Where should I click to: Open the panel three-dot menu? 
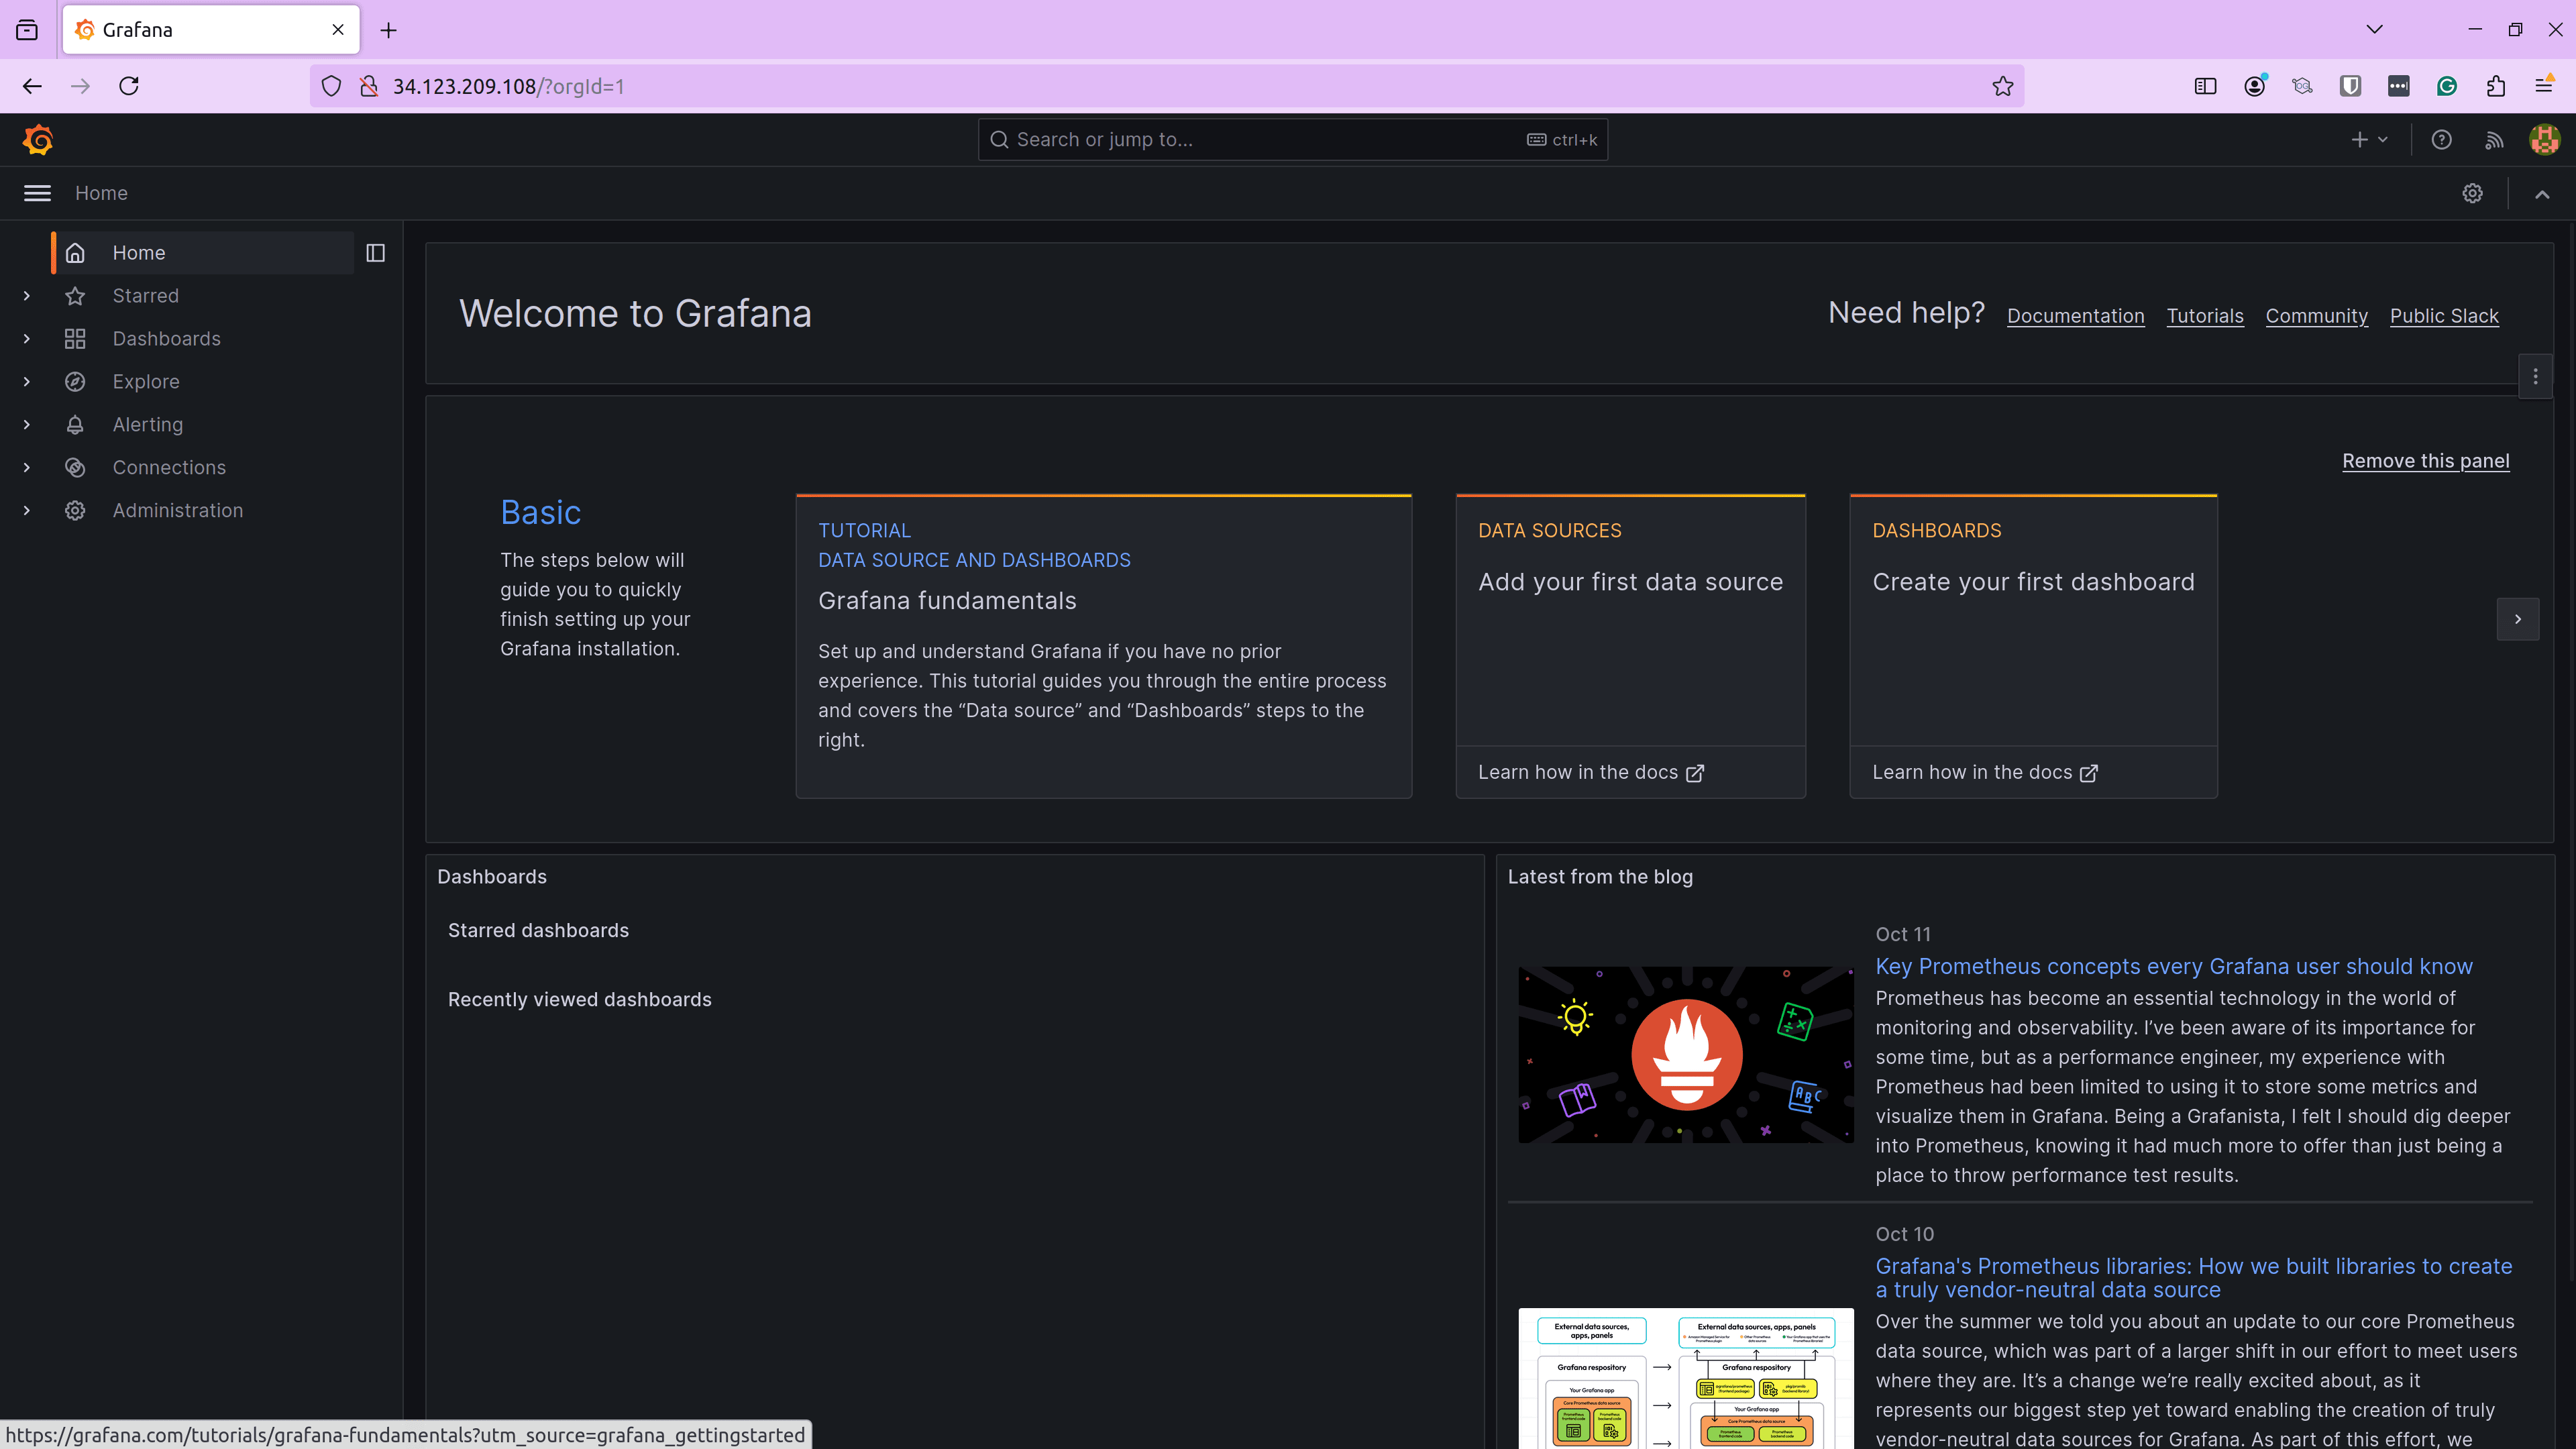coord(2535,377)
